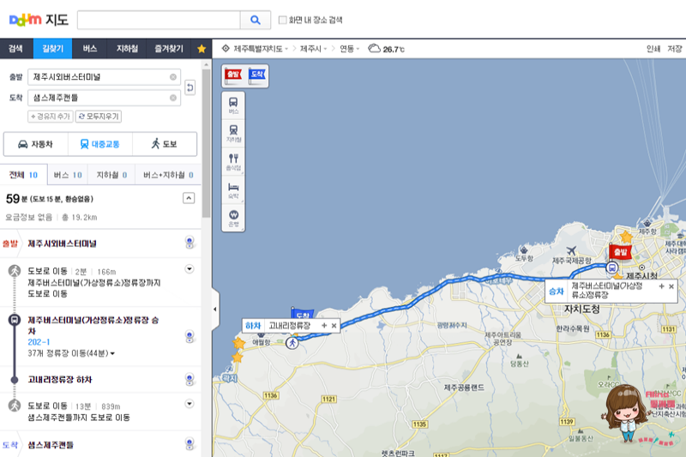Expand 도보로 이동 839m step

tap(190, 404)
